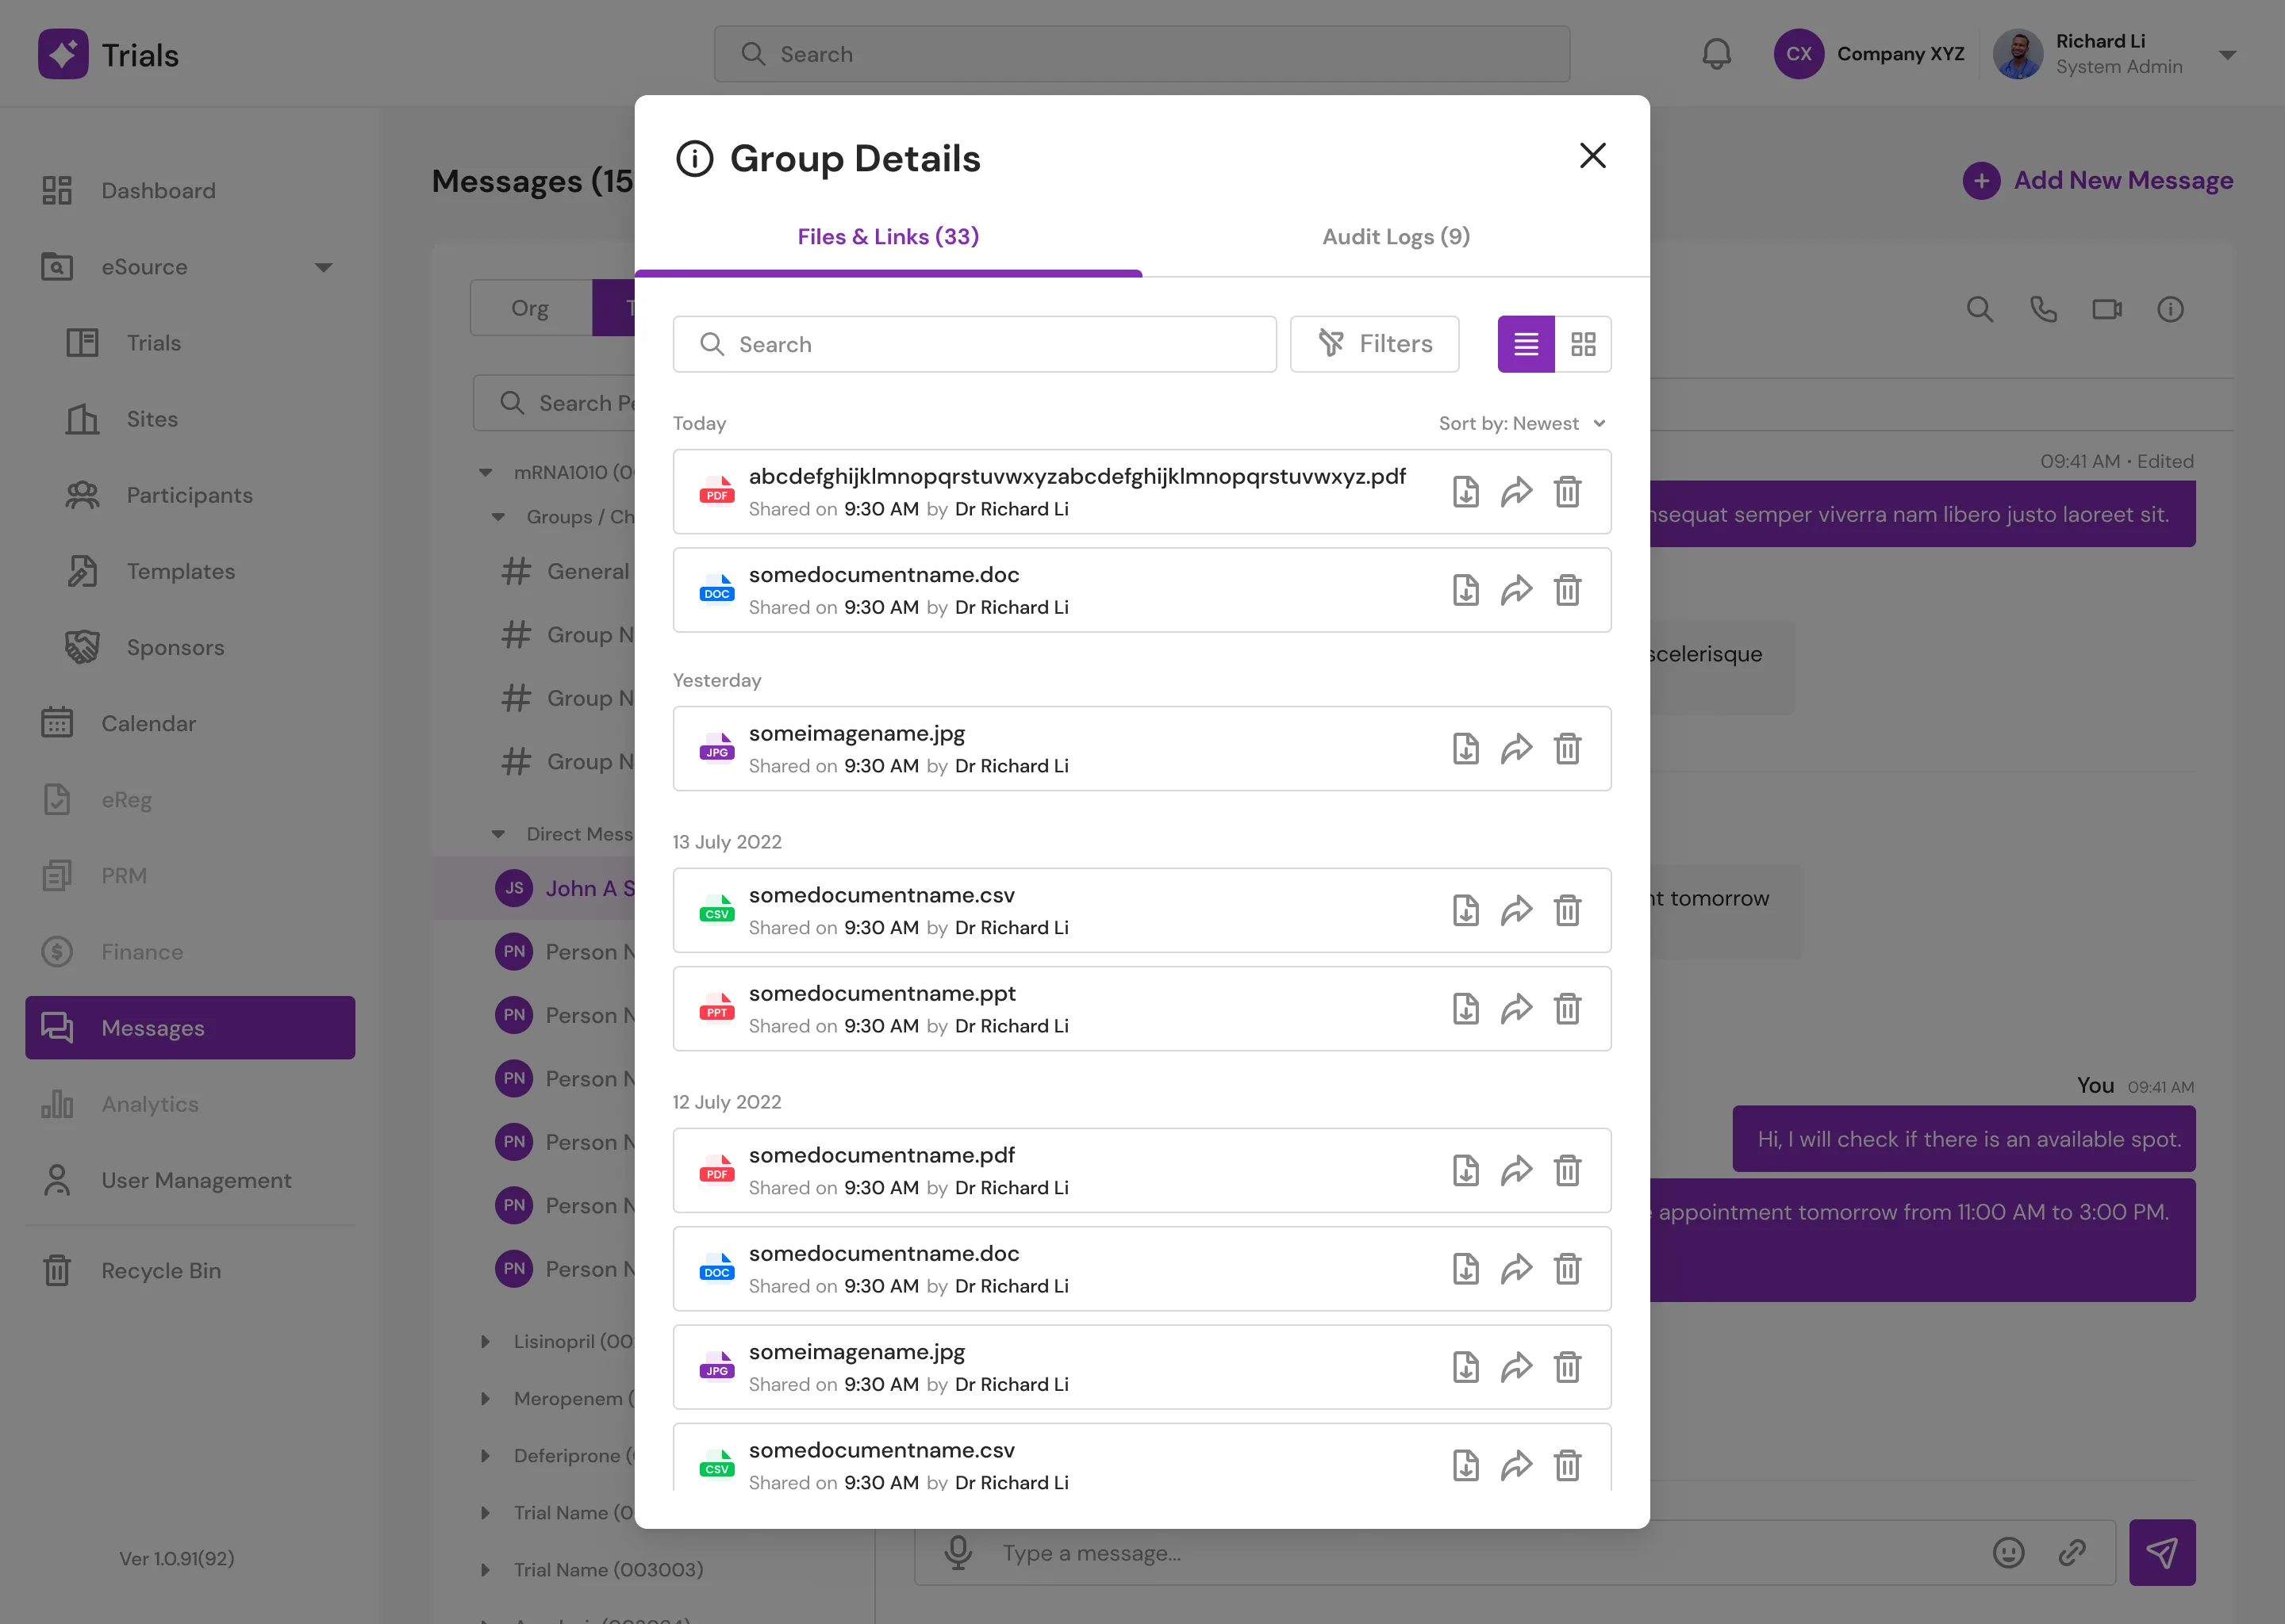Image resolution: width=2285 pixels, height=1624 pixels.
Task: Download yesterday's someimagename.jpg
Action: pos(1465,749)
